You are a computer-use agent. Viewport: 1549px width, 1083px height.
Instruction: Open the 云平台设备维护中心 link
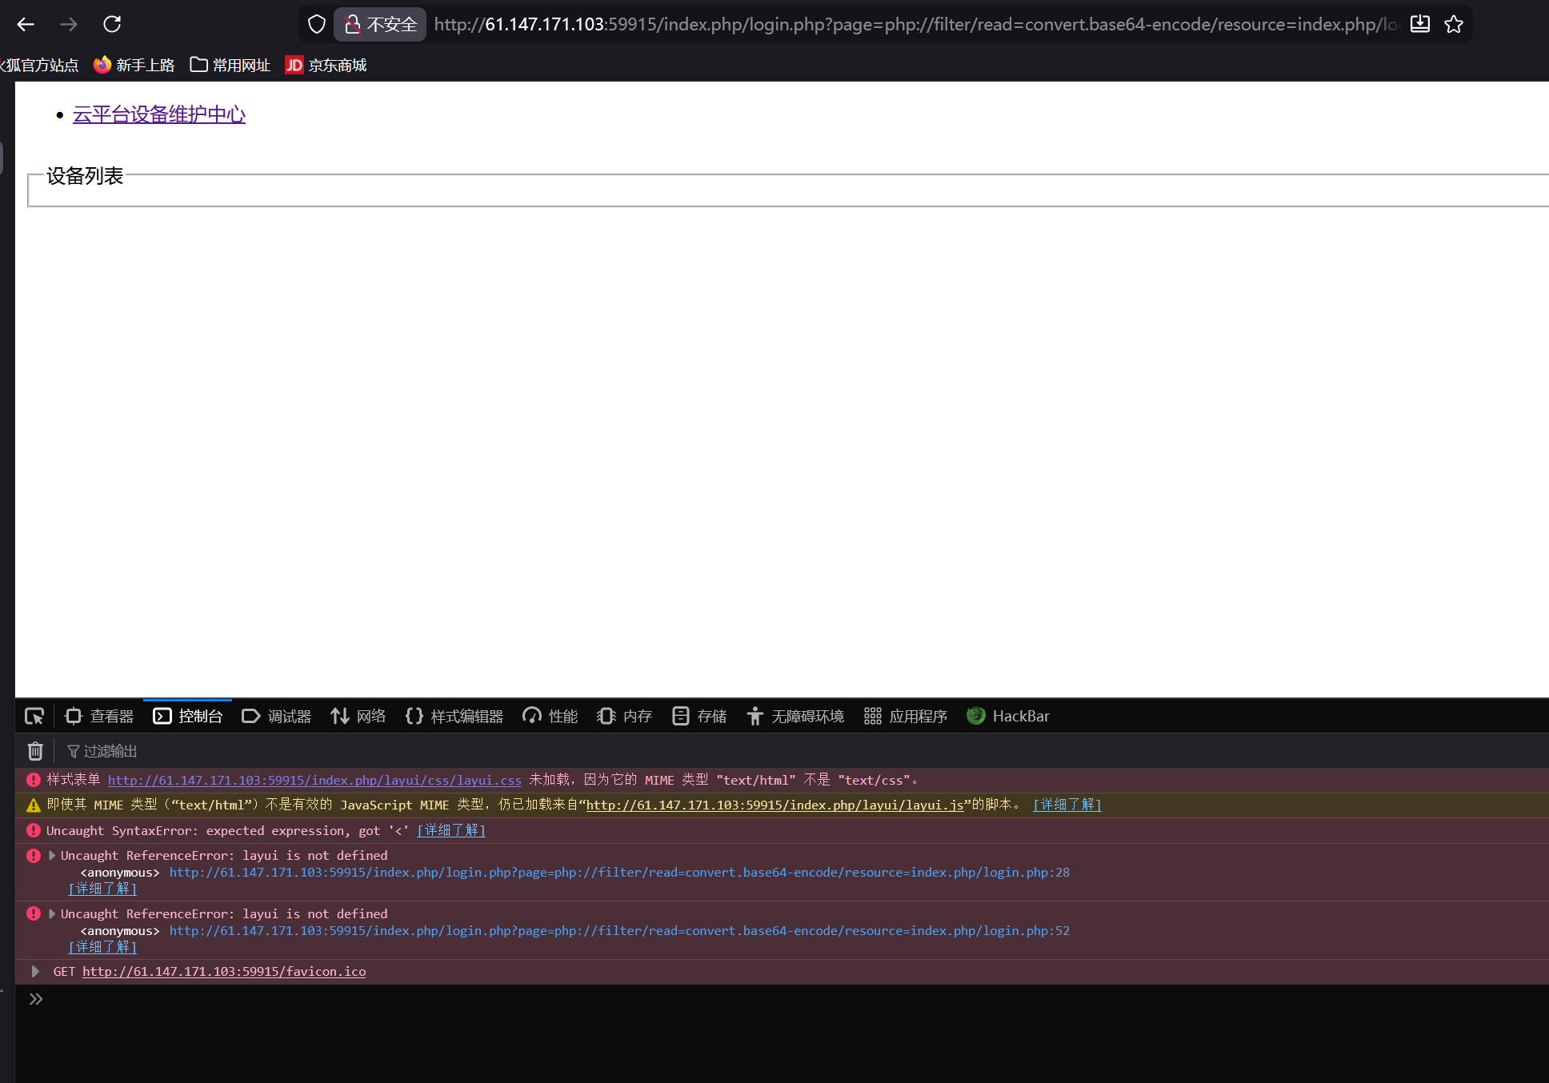click(159, 114)
